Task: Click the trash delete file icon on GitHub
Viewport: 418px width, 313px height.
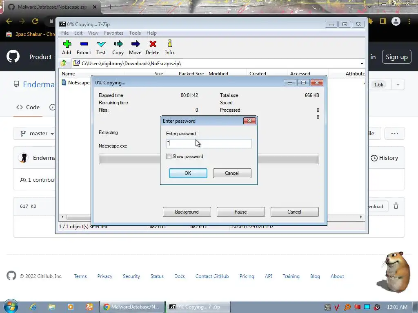Action: coord(396,206)
